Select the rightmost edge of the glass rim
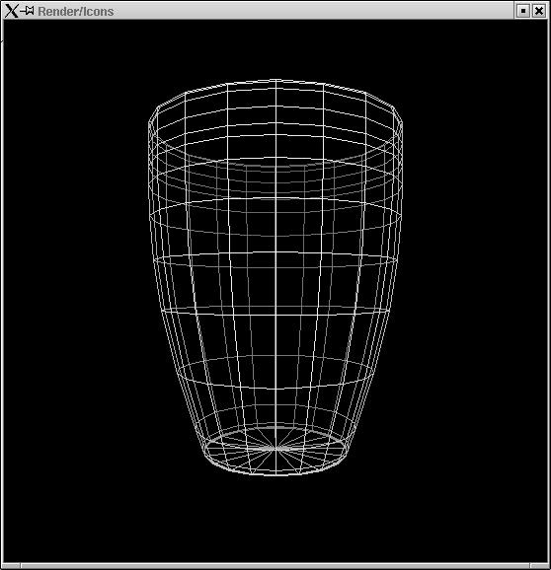551x570 pixels. [x=402, y=123]
